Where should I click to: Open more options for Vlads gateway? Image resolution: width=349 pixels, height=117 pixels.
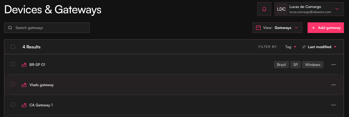(x=333, y=85)
